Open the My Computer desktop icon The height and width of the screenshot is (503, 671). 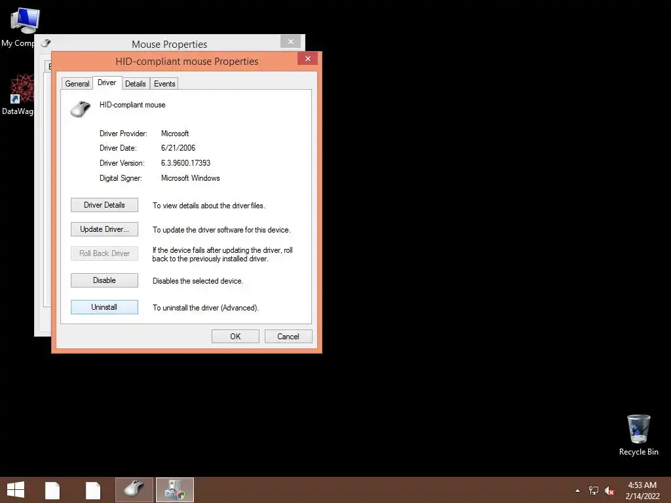click(x=24, y=22)
